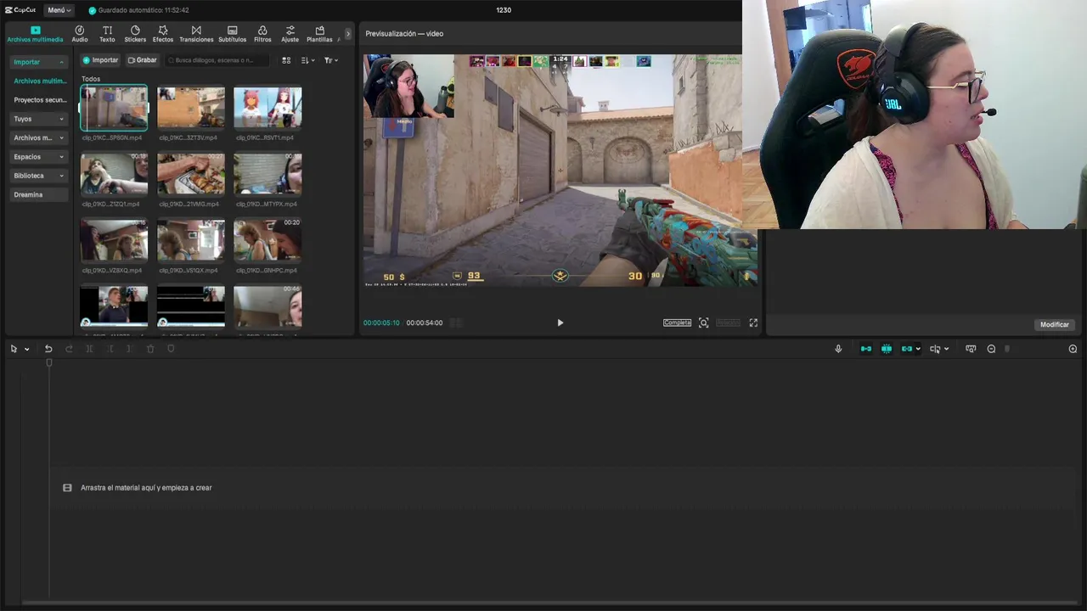Expand the Archivos m... sidebar section

click(38, 137)
